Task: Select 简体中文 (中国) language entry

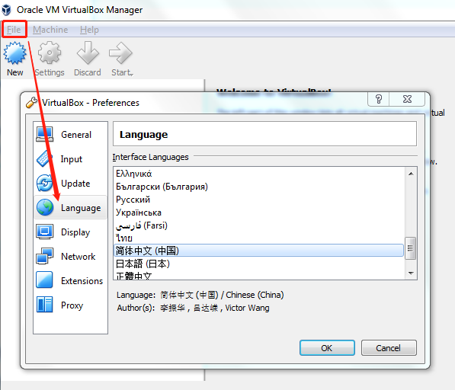Action: point(258,251)
